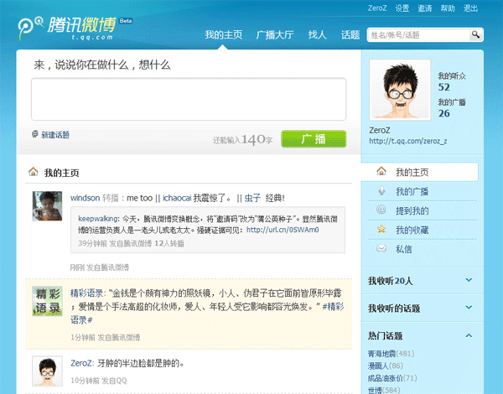Open windson's avatar thumbnail
503x394 pixels.
point(47,206)
